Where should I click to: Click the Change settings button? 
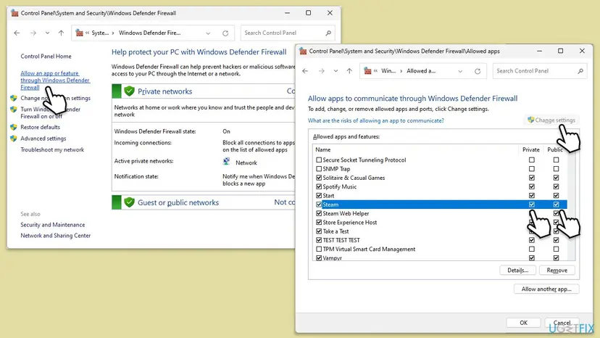[551, 120]
